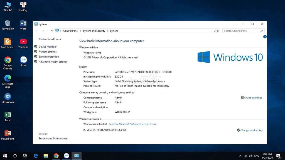Image resolution: width=285 pixels, height=160 pixels.
Task: Open UltraViewer desktop icon
Action: pos(8,98)
